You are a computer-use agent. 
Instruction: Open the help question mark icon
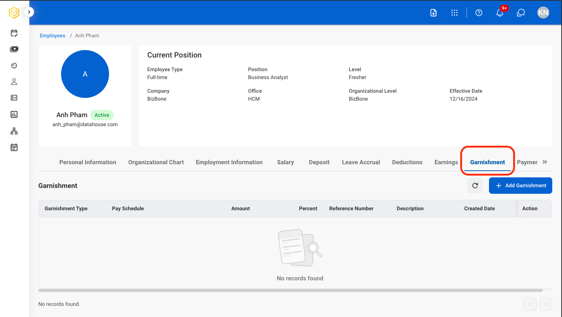click(x=479, y=13)
